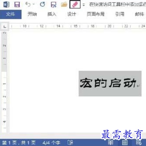
Task: Switch to the 设计 ribbon tab
Action: 72,14
